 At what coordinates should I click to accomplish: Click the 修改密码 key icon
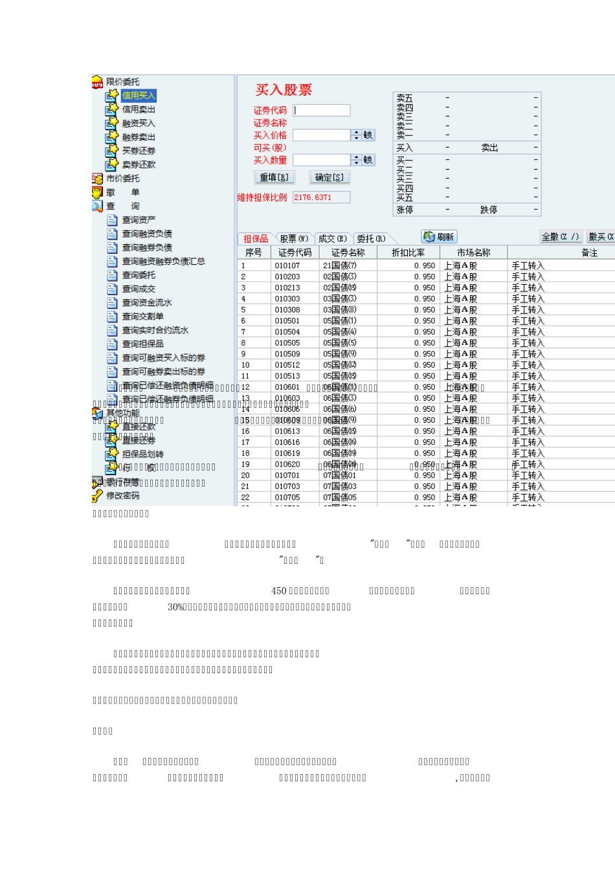(97, 496)
